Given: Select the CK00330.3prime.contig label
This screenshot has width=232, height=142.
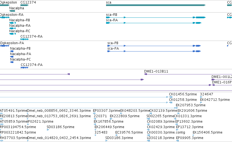Looking at the screenshot, I should (x=166, y=133).
